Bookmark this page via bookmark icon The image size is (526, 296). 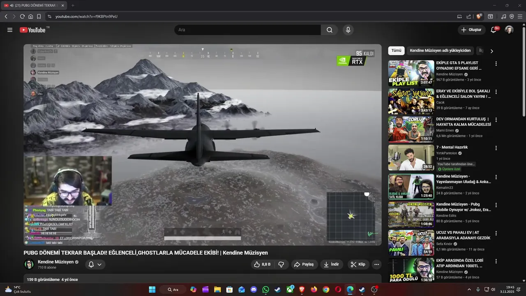click(39, 16)
